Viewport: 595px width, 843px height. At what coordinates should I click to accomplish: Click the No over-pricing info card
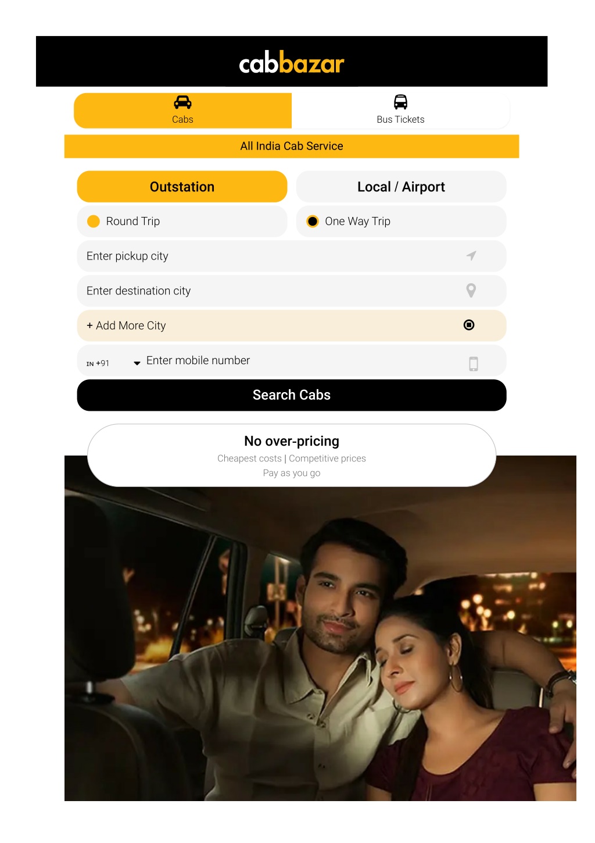292,456
